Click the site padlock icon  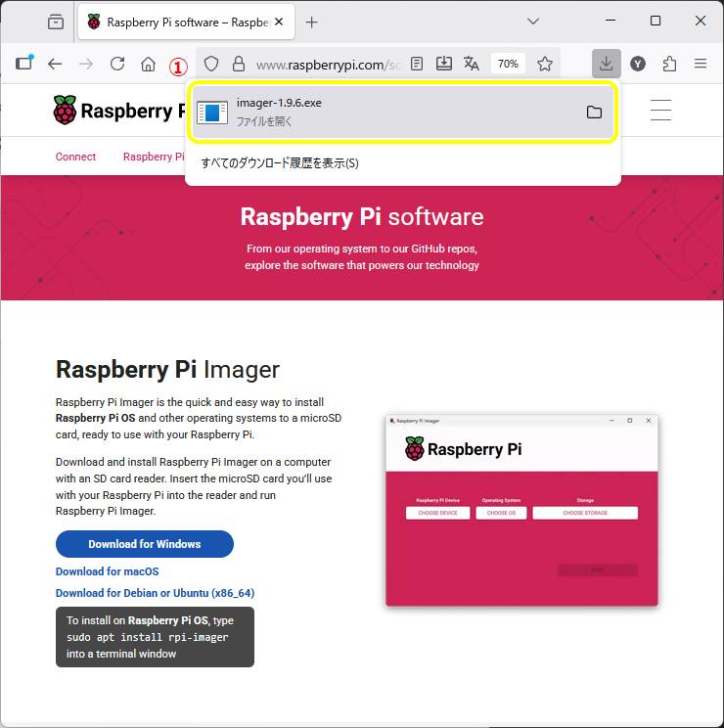239,64
